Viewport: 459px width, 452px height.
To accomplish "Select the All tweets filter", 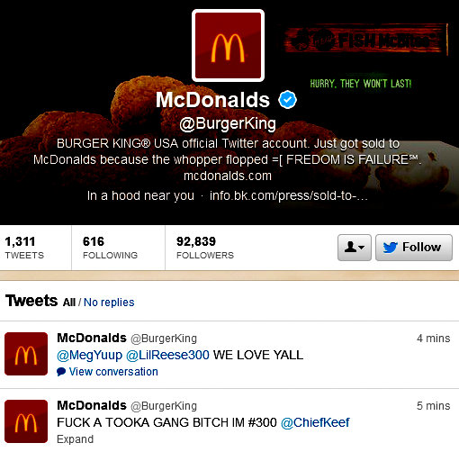I will [x=69, y=303].
